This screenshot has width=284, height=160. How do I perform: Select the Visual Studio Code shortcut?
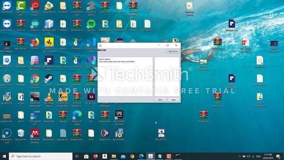(x=91, y=45)
